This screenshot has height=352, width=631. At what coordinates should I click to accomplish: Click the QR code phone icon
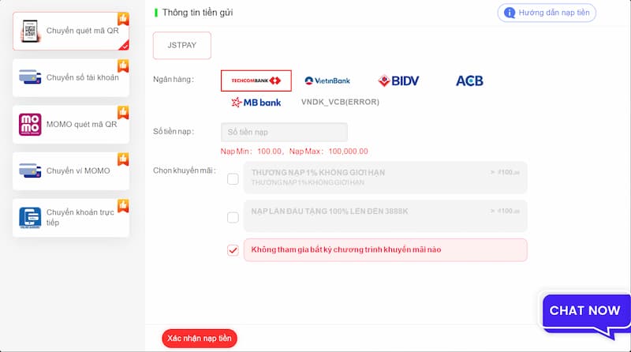click(30, 31)
